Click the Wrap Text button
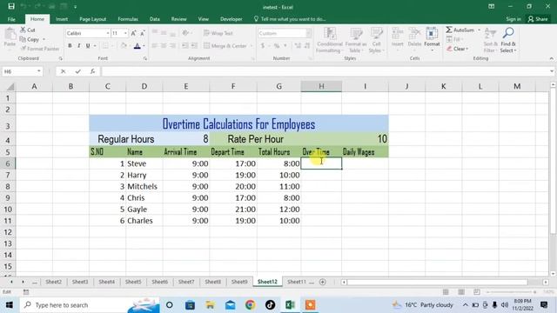Screen dimensions: 557x313 tap(218, 33)
